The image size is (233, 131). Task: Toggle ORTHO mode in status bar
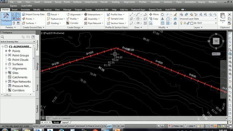[x=56, y=126]
